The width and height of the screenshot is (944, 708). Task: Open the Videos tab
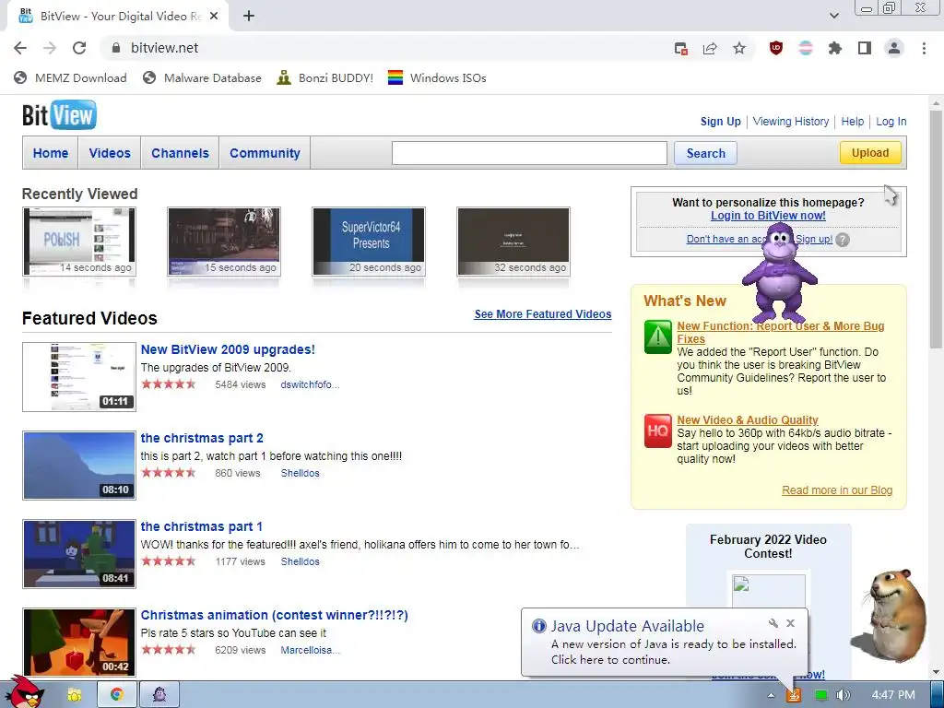pyautogui.click(x=110, y=153)
